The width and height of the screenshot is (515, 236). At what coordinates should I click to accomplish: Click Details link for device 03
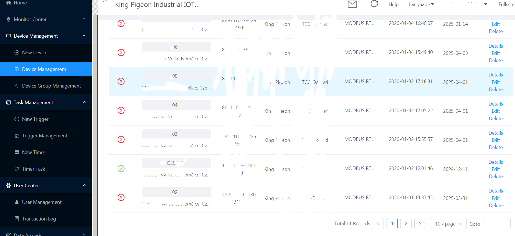click(496, 133)
